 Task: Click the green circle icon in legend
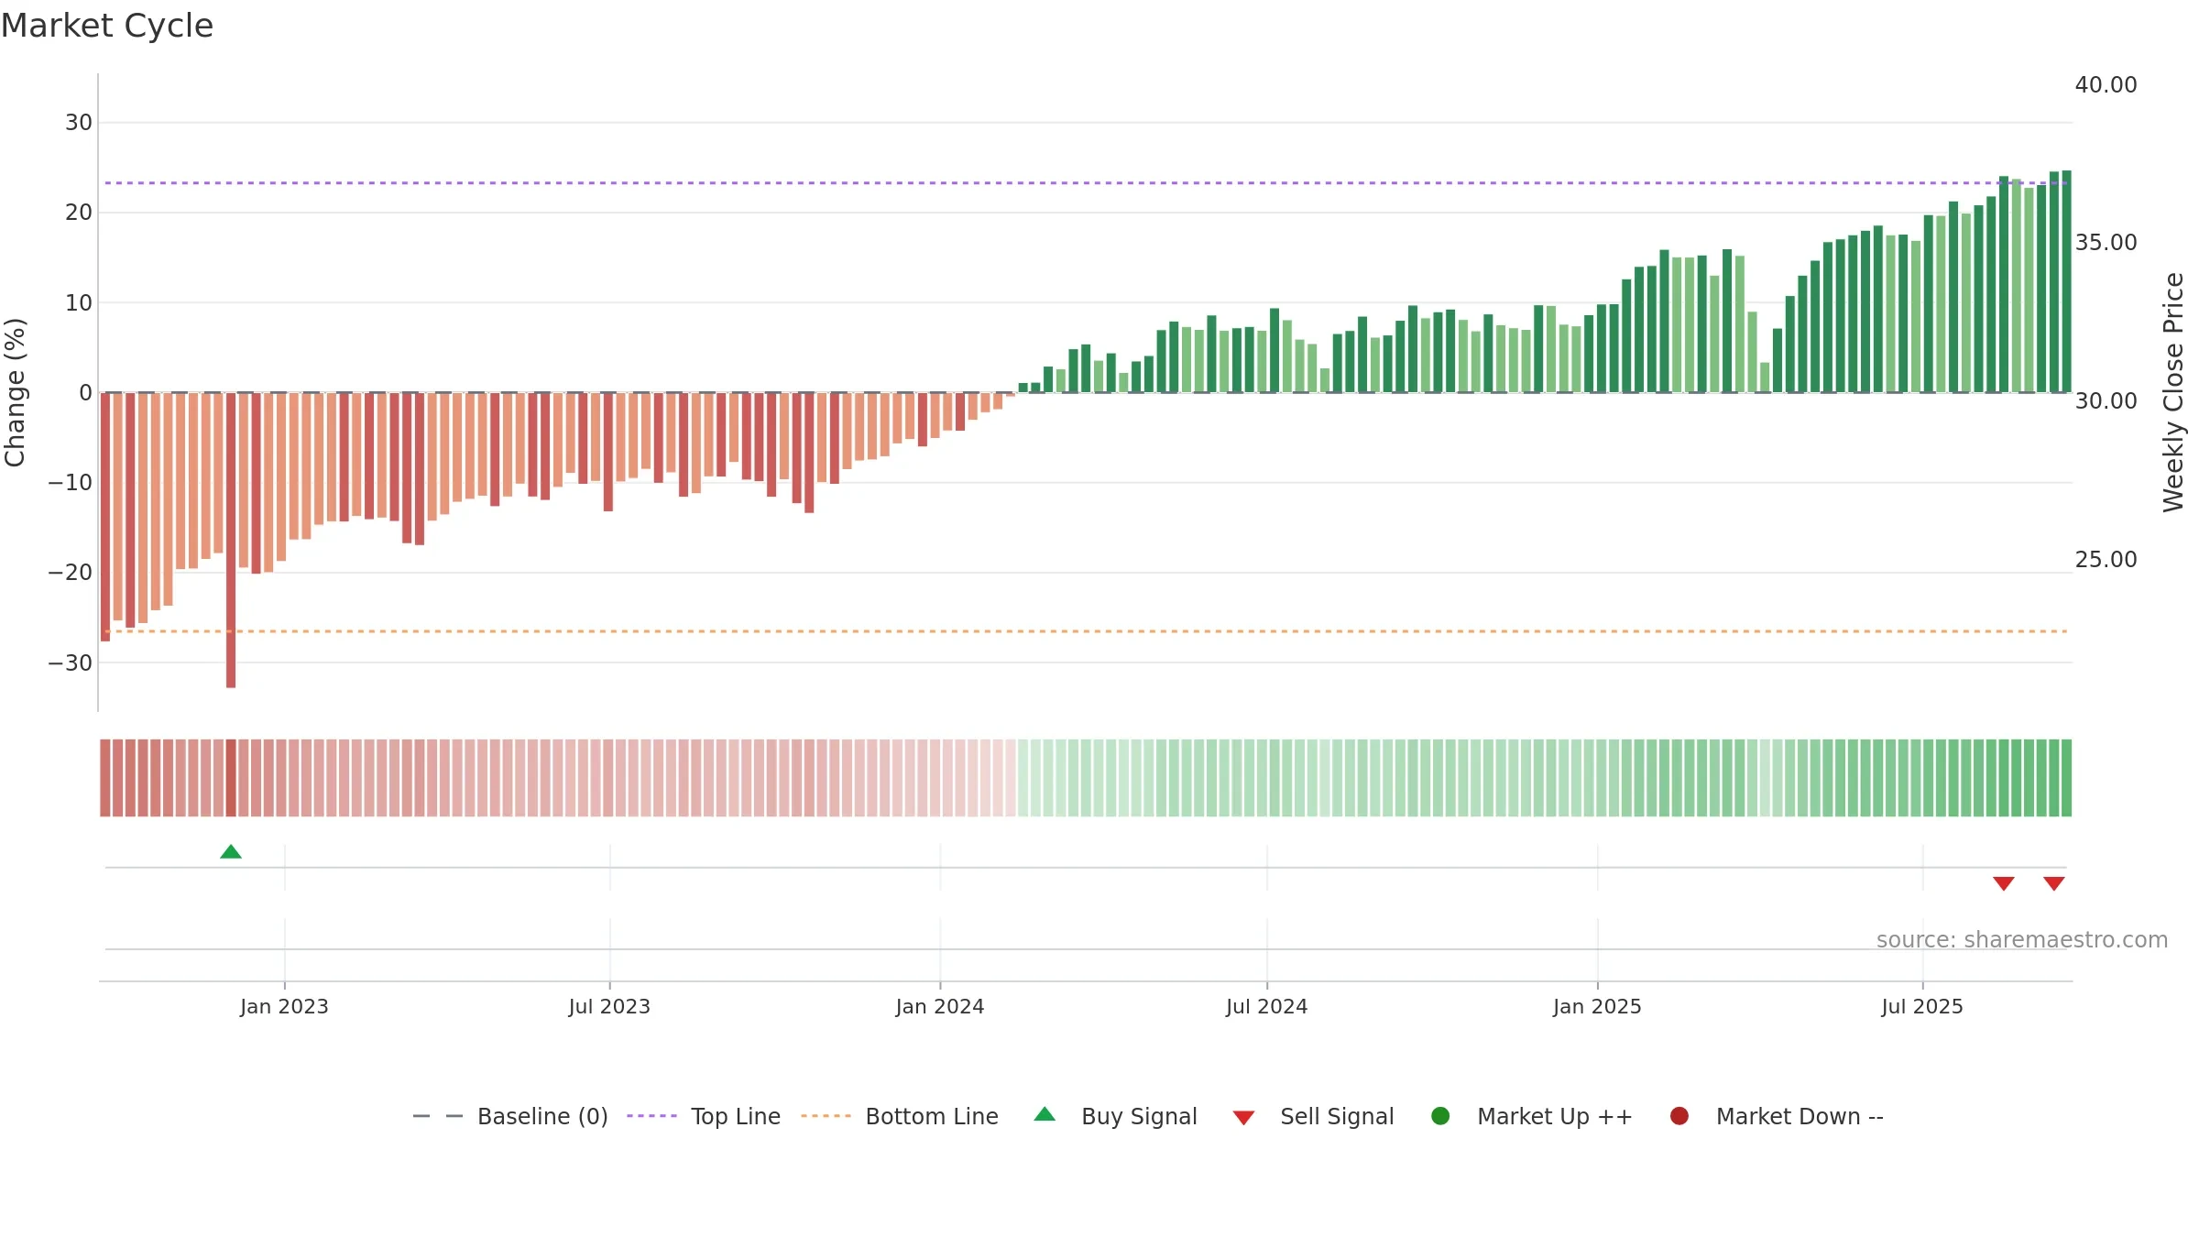1440,1116
